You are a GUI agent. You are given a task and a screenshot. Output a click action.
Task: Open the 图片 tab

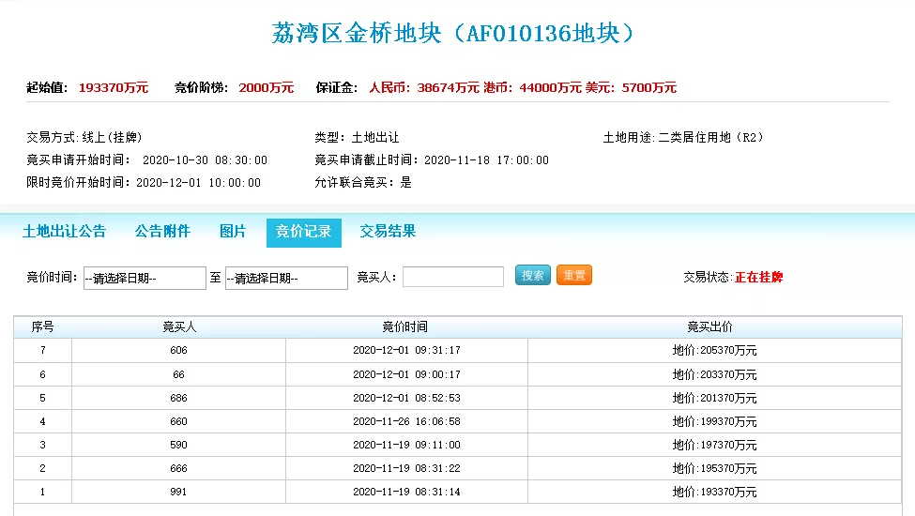233,232
